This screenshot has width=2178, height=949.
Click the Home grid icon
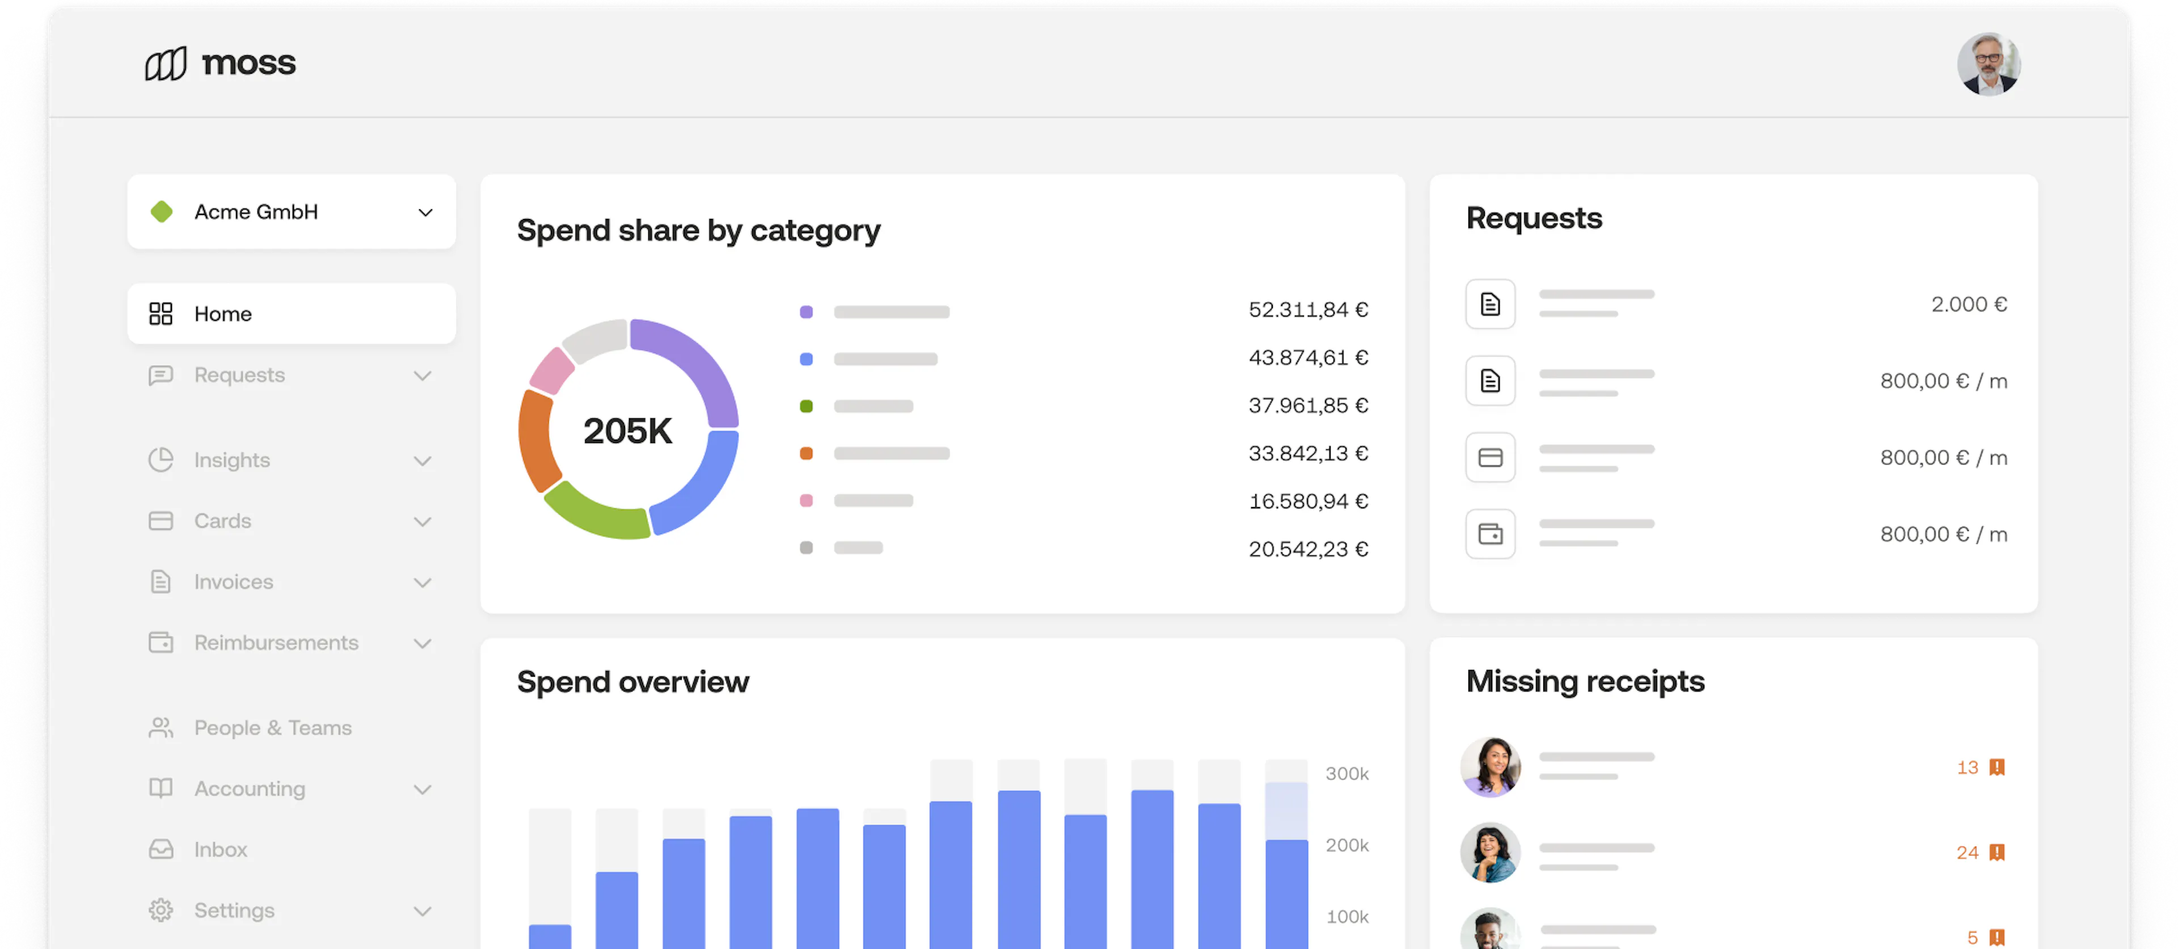(x=161, y=314)
